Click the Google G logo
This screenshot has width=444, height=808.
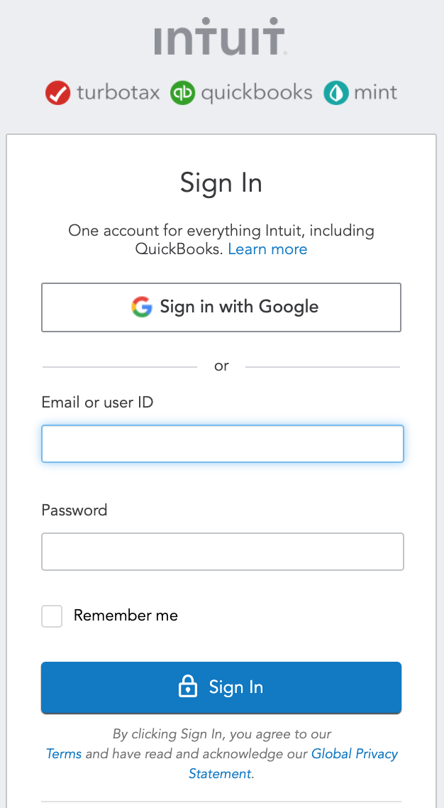142,307
